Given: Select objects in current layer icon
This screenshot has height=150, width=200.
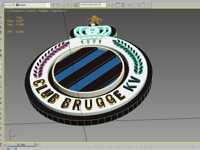Looking at the screenshot, I should point(63,5).
